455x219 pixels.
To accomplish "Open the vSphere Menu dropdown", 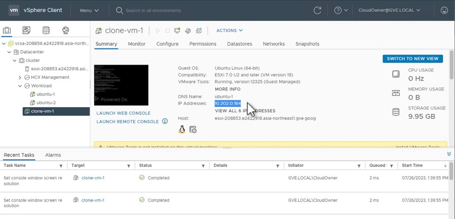I will coord(89,10).
